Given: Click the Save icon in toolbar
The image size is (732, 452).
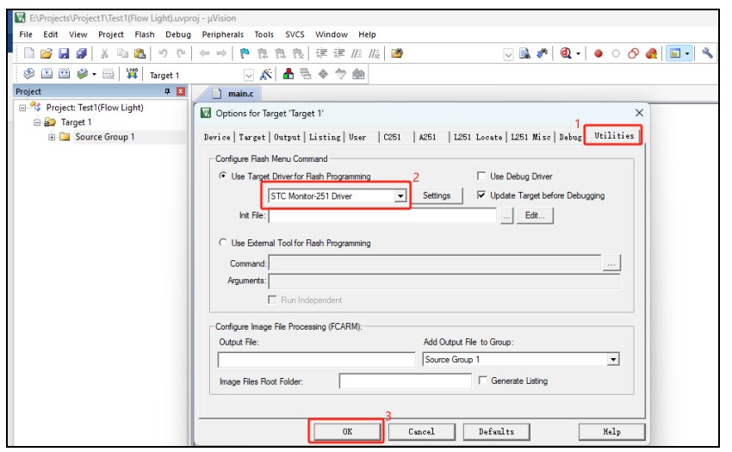Looking at the screenshot, I should 62,53.
